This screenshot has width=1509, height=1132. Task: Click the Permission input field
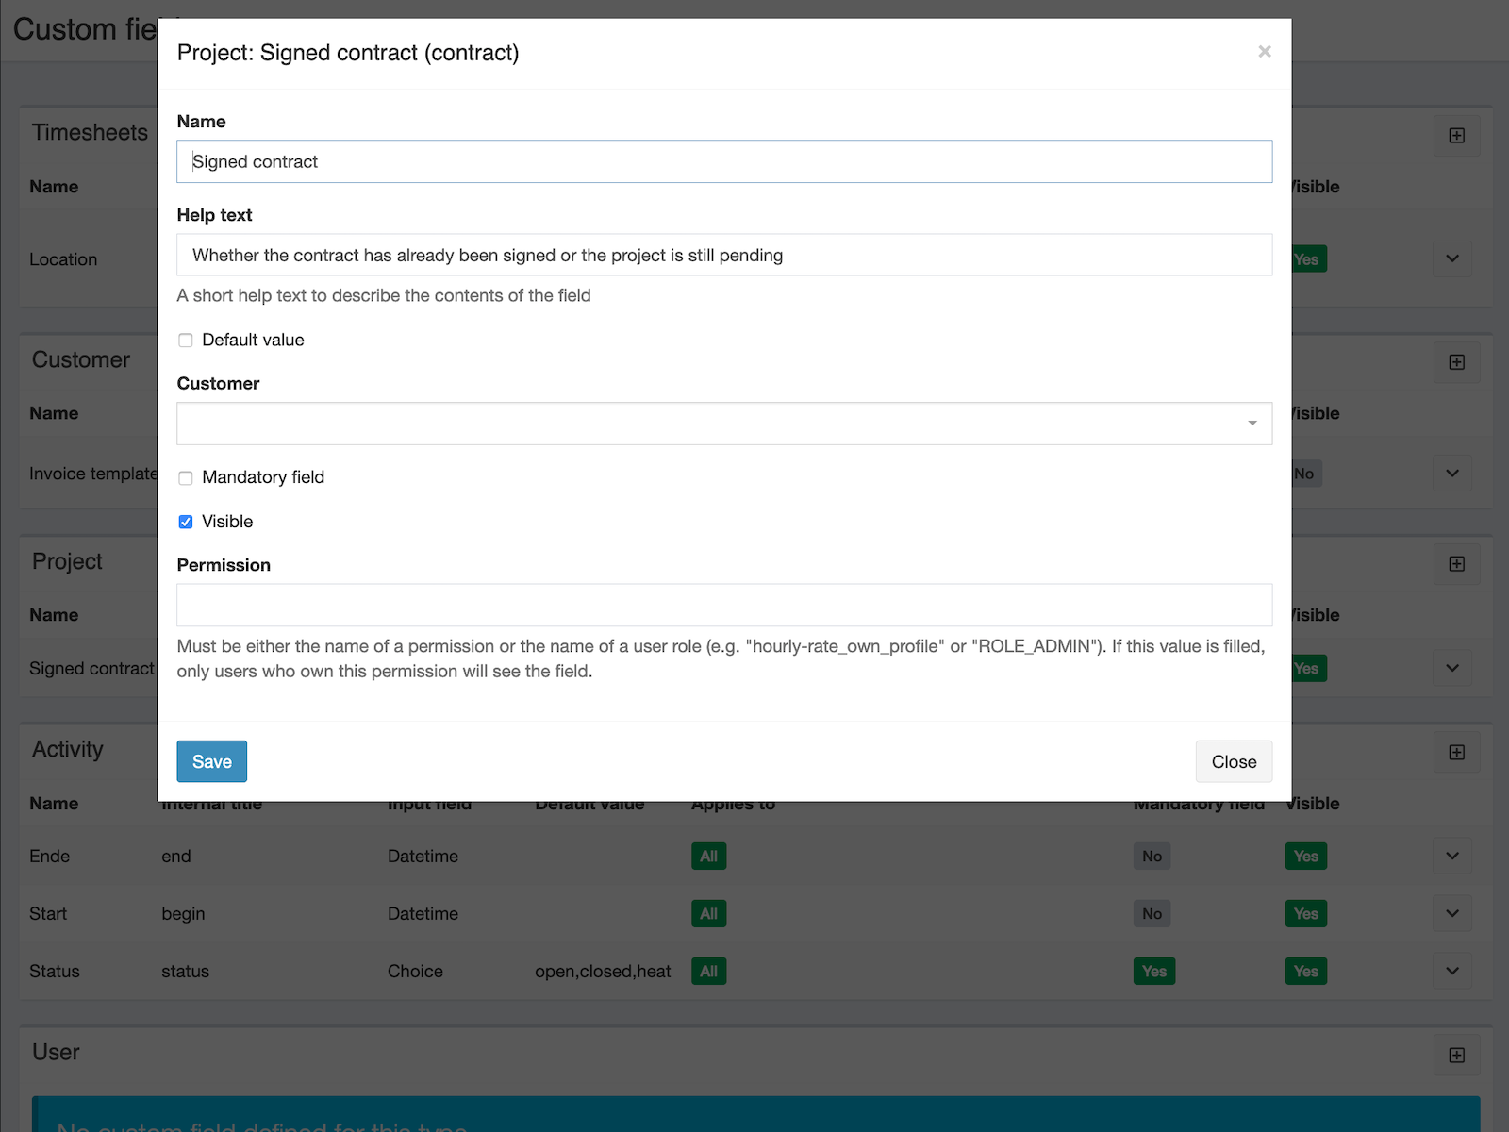[724, 605]
